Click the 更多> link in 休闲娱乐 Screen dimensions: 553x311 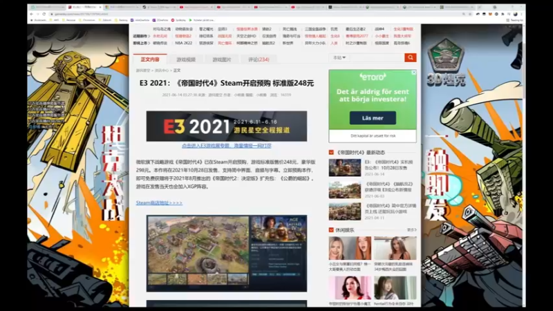pyautogui.click(x=411, y=230)
